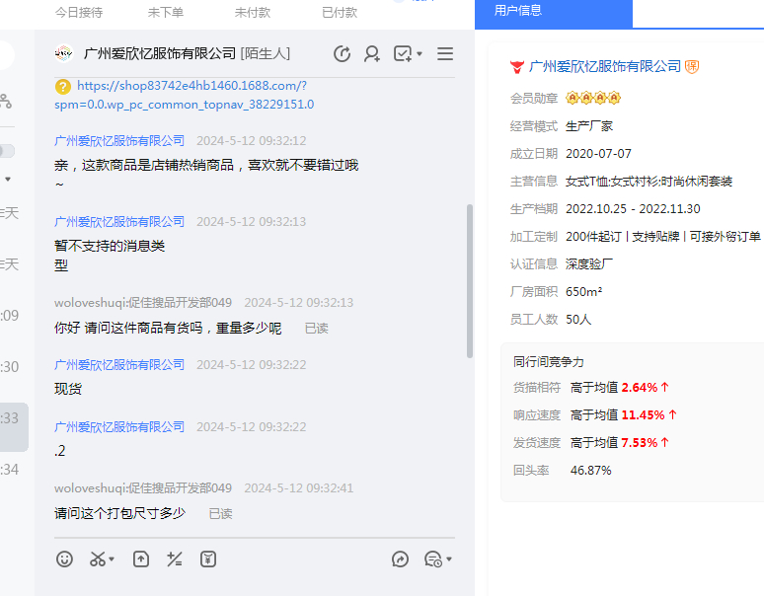This screenshot has width=764, height=596.
Task: Toggle the switch in left sidebar
Action: pyautogui.click(x=6, y=151)
